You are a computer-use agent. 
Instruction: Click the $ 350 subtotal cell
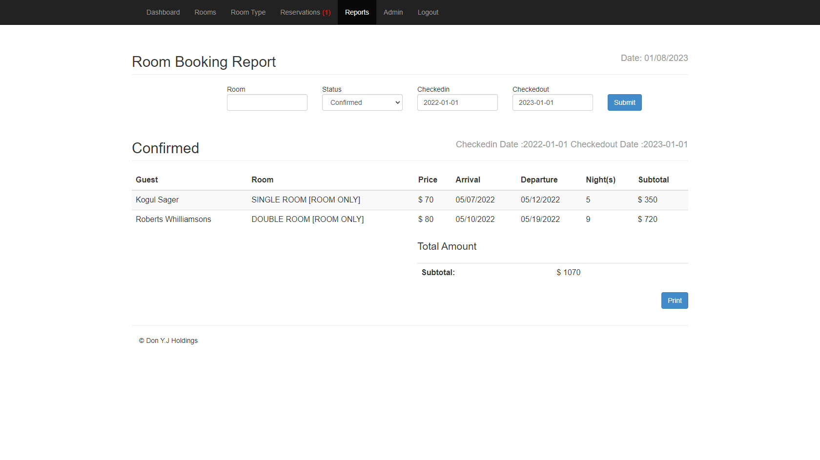click(648, 200)
